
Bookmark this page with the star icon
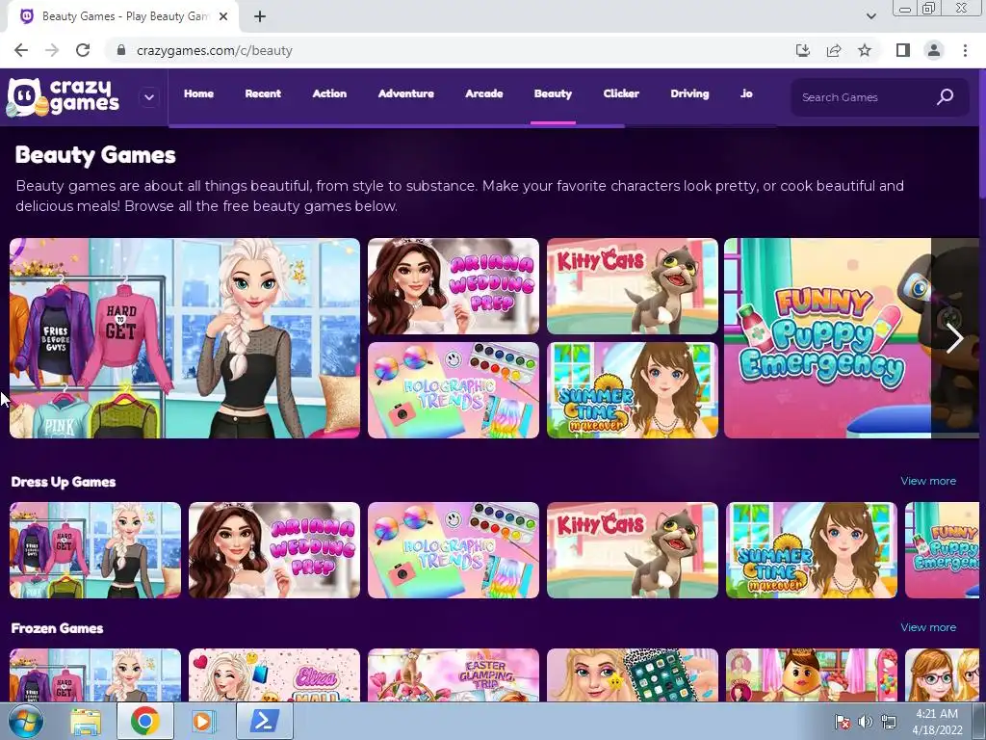tap(865, 50)
